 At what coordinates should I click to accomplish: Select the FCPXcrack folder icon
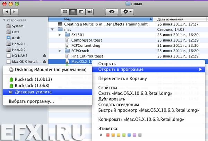click(x=67, y=51)
